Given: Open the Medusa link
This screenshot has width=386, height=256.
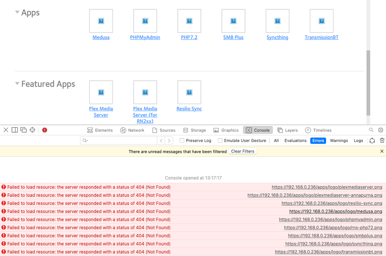Looking at the screenshot, I should pyautogui.click(x=101, y=38).
